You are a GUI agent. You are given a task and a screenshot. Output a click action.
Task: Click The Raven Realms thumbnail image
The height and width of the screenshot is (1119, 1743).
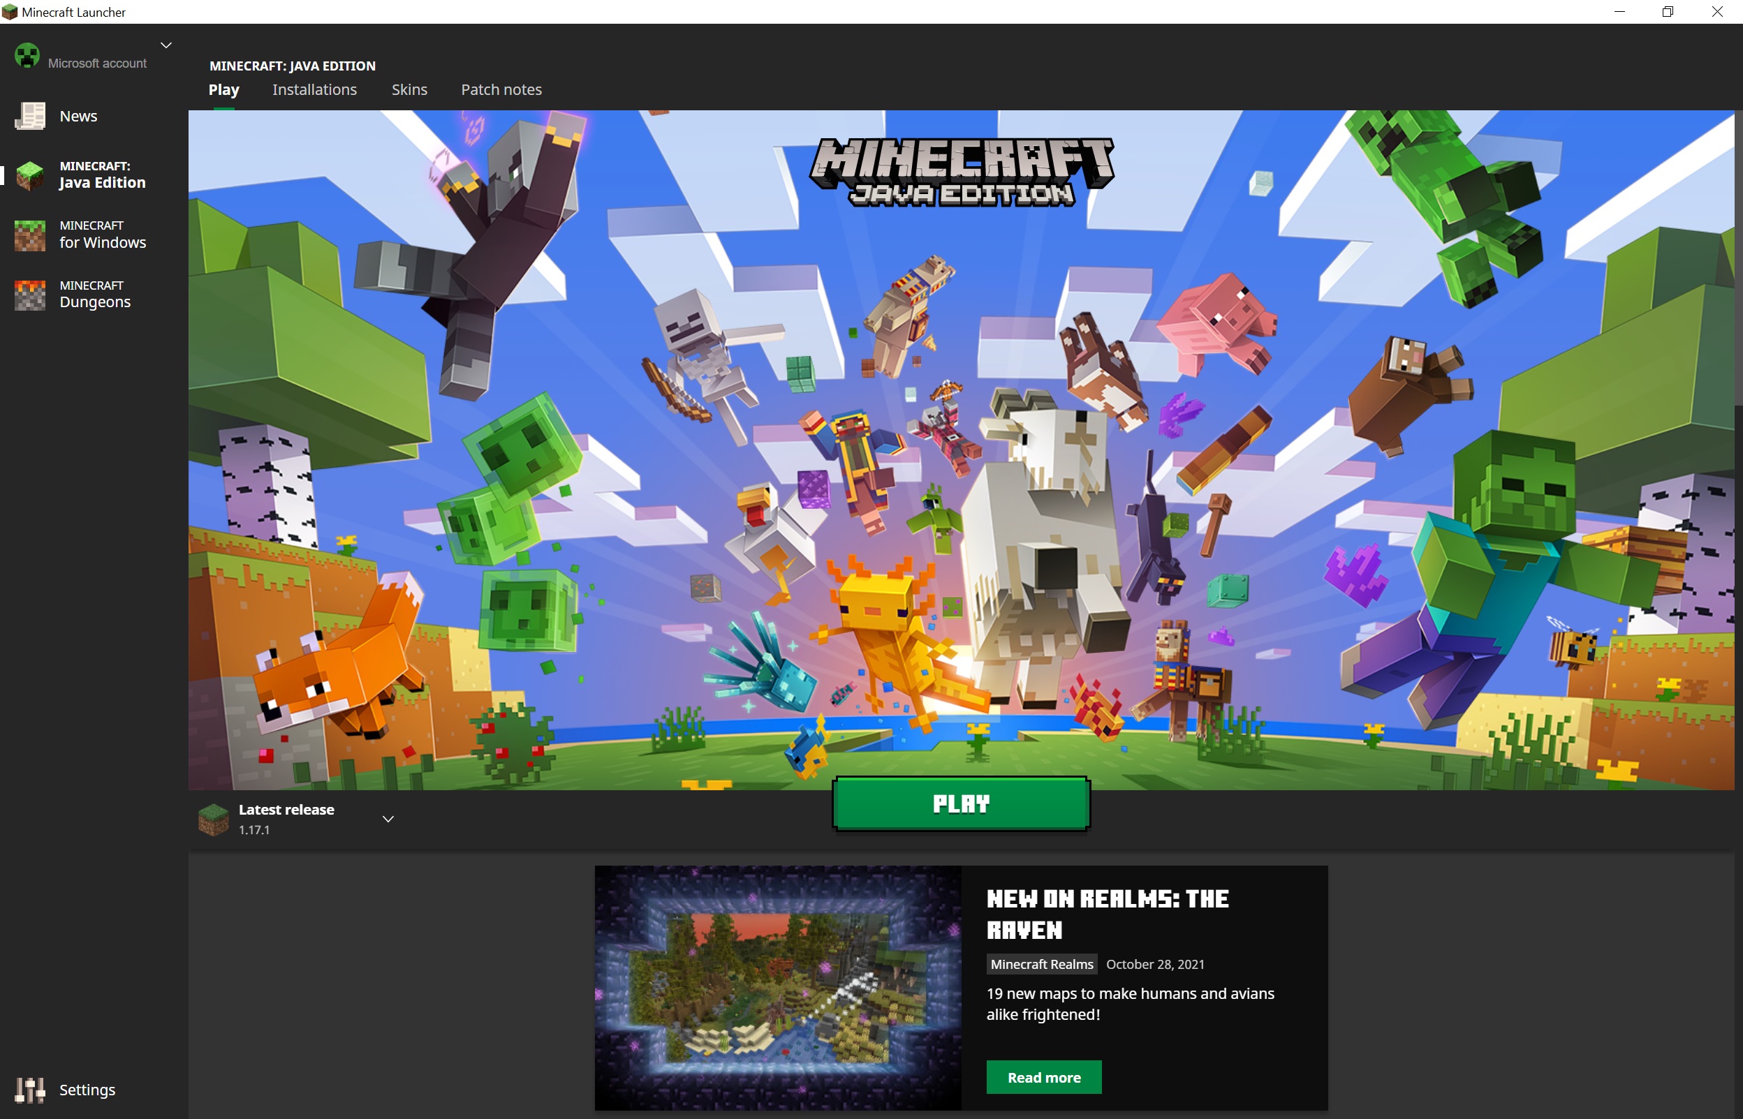[780, 988]
